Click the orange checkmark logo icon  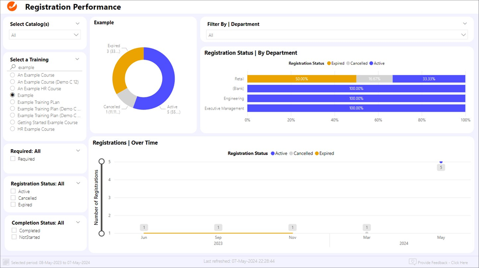tap(13, 7)
